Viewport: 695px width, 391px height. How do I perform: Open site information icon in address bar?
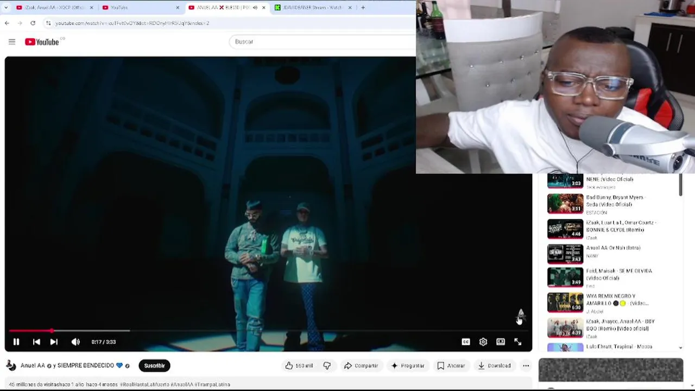point(48,23)
